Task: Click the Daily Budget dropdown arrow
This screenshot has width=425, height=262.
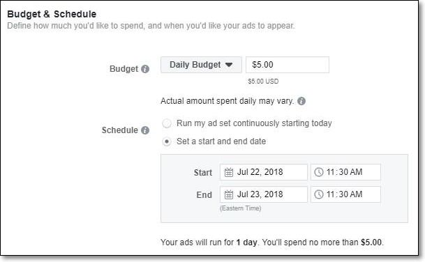Action: [229, 65]
